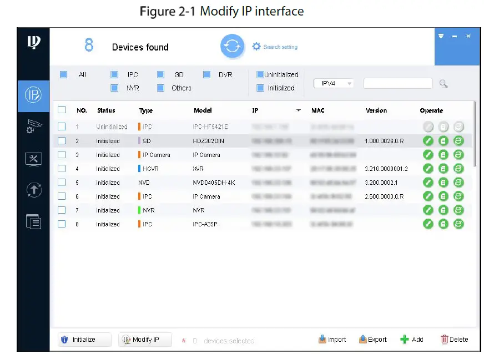
Task: Open web icon for IPC-A35P row
Action: coord(458,224)
